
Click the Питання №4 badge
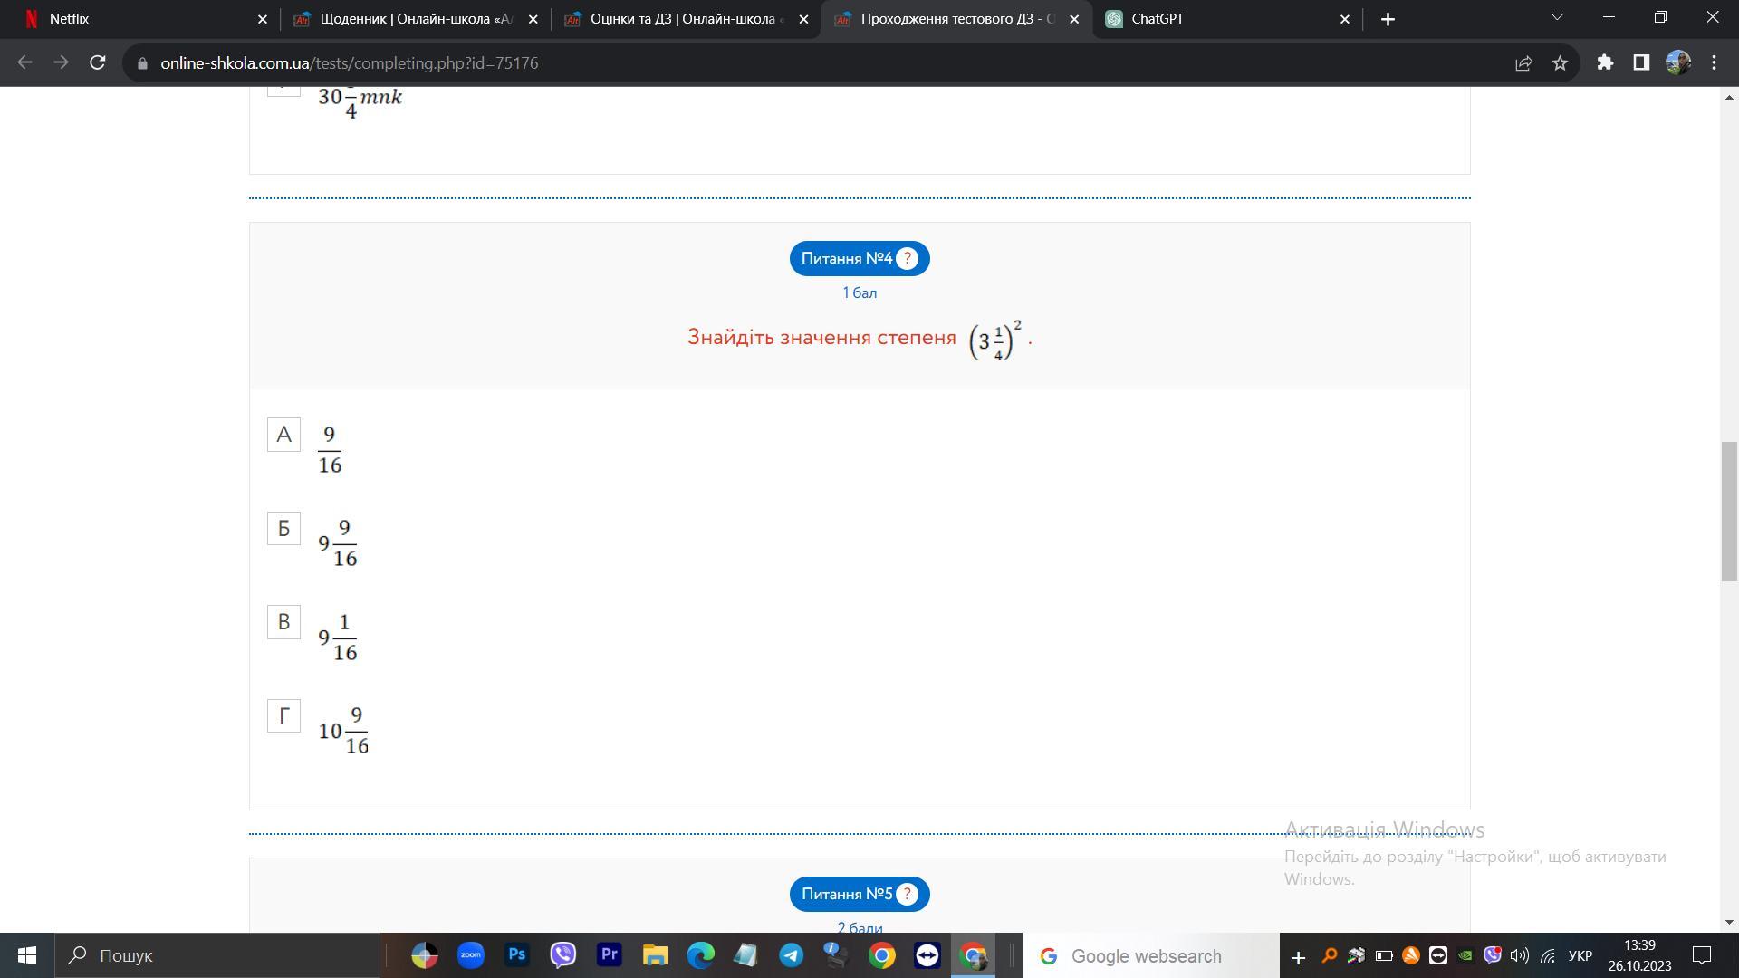tap(847, 259)
